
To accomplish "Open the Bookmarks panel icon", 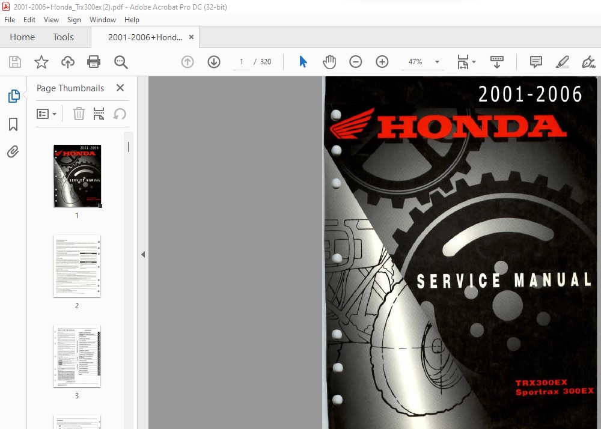I will pyautogui.click(x=13, y=124).
